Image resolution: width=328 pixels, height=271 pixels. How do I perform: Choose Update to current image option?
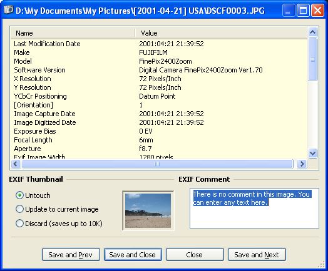[57, 209]
